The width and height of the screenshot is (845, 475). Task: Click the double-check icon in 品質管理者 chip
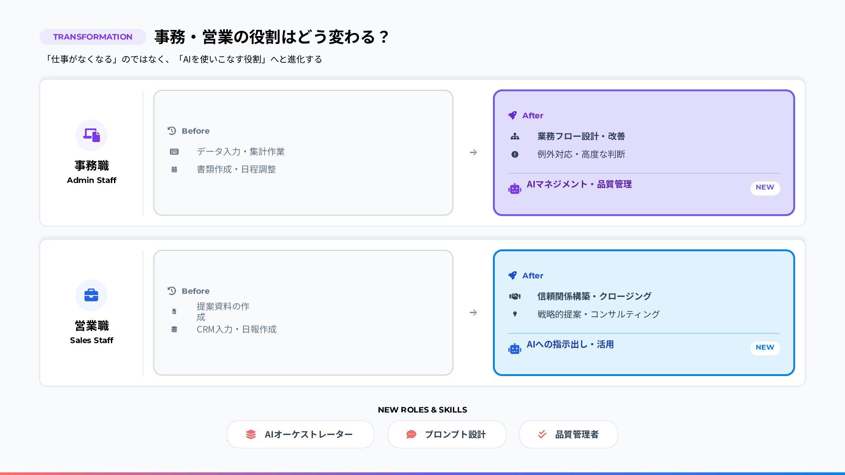coord(542,435)
